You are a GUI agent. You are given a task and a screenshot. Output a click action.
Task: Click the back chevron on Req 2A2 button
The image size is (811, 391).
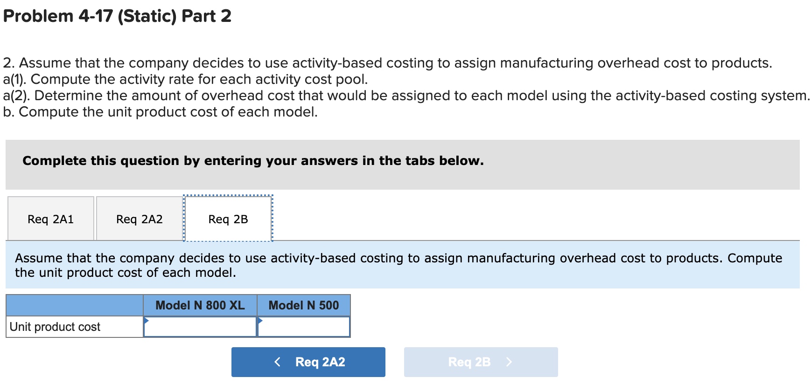[277, 362]
